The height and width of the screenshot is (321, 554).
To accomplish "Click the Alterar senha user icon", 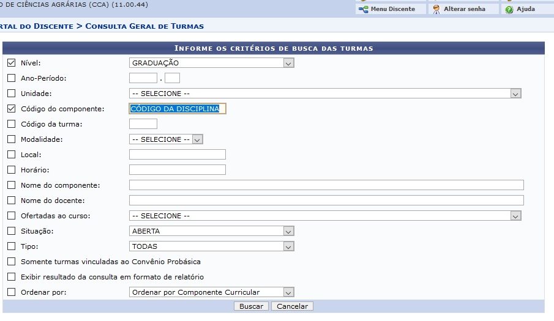I will 436,9.
